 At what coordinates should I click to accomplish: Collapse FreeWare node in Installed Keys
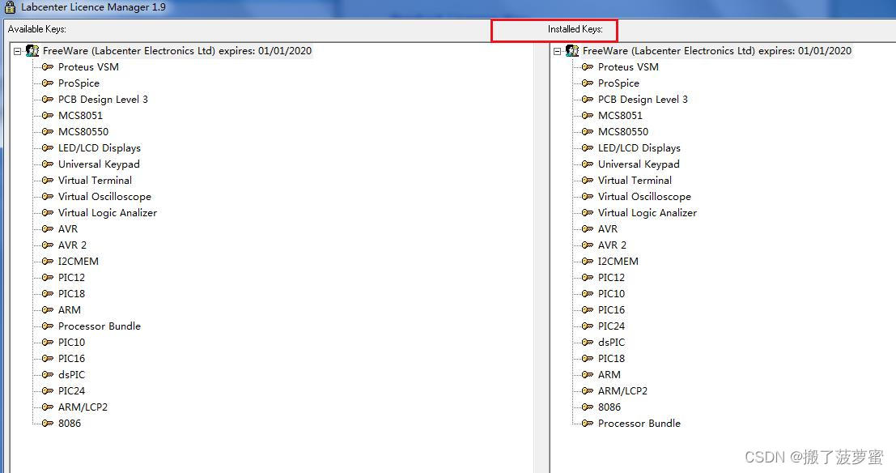pos(558,52)
